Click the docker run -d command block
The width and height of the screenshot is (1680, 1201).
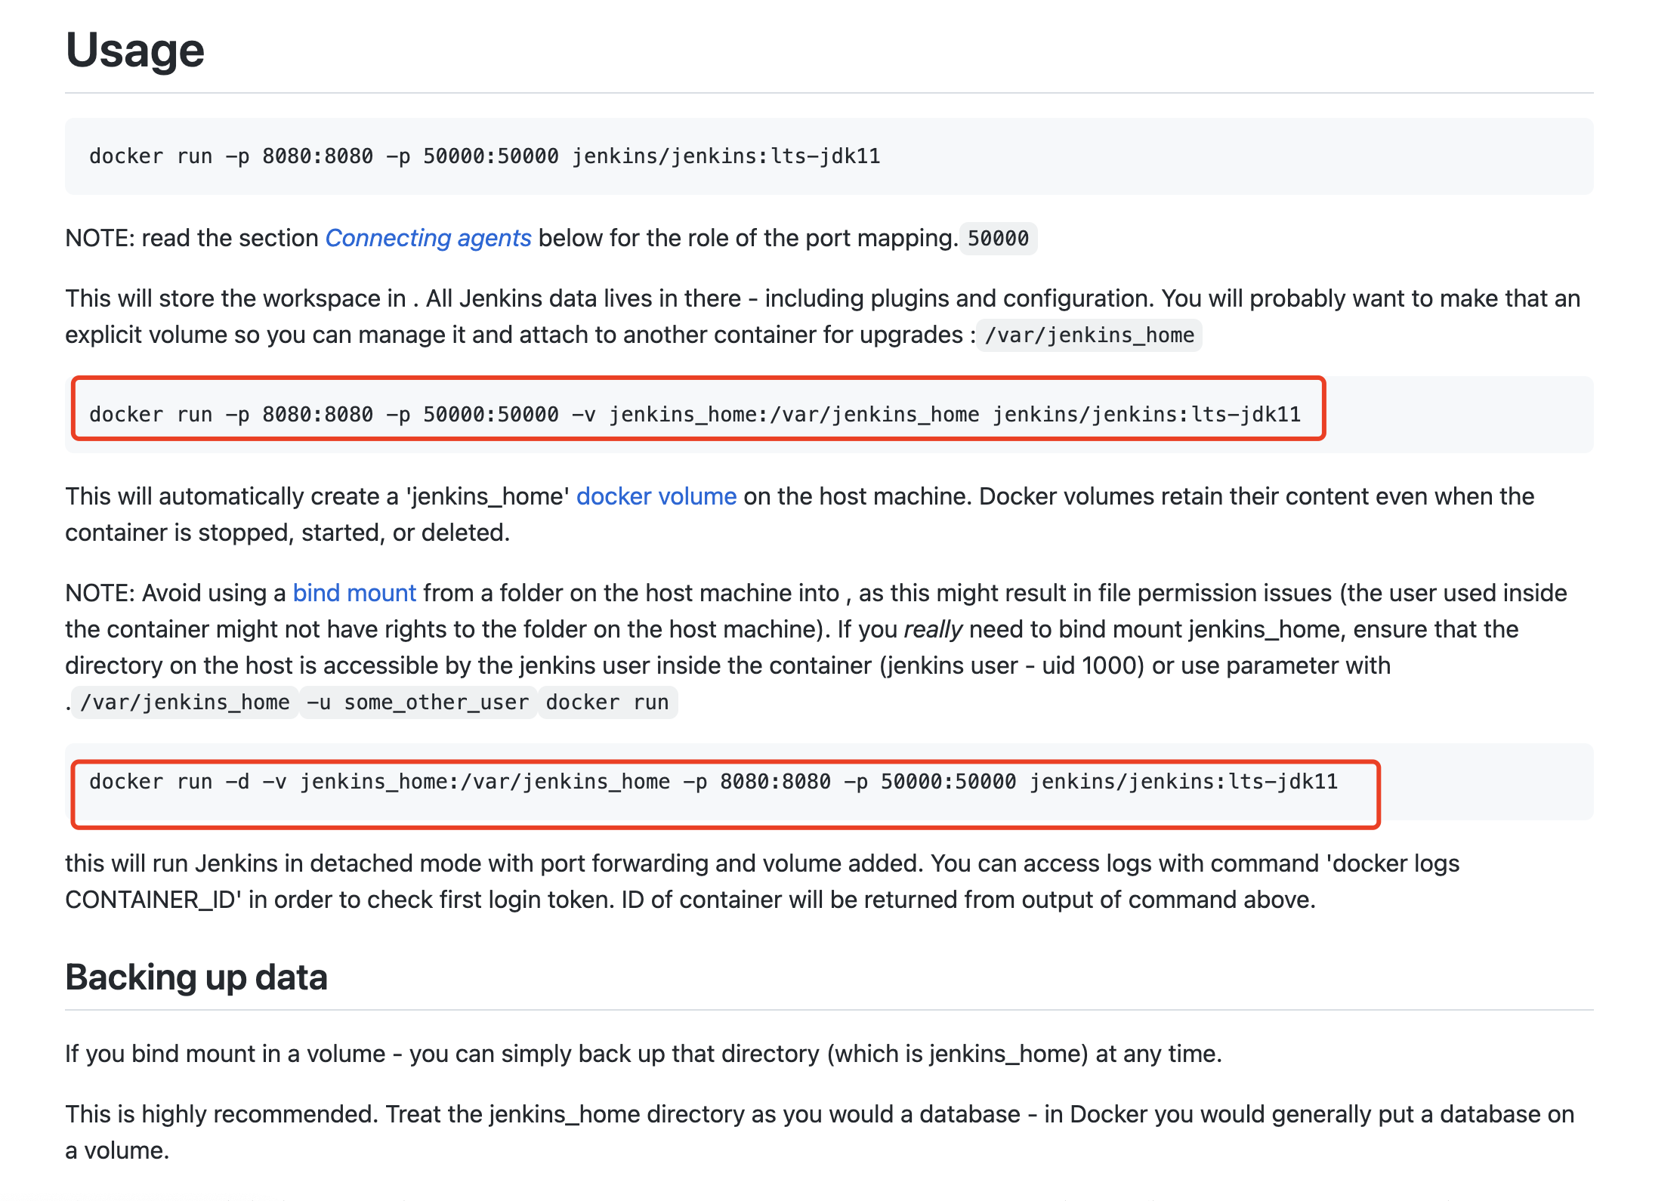click(x=712, y=782)
